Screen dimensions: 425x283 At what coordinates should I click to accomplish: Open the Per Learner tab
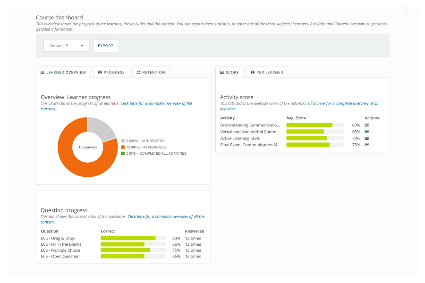pyautogui.click(x=267, y=72)
